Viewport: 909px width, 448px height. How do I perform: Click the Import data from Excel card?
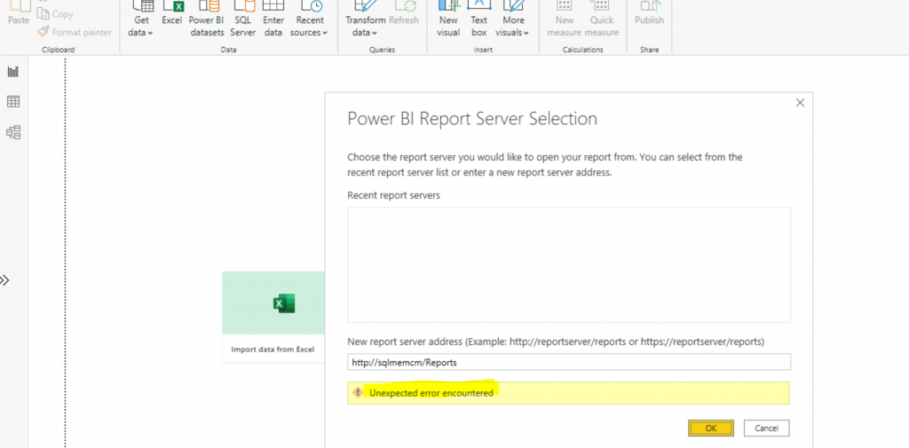click(273, 317)
